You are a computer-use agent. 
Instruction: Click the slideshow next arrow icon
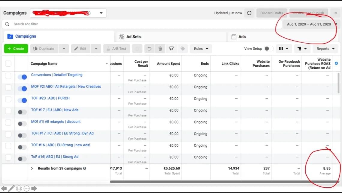tap(34, 189)
